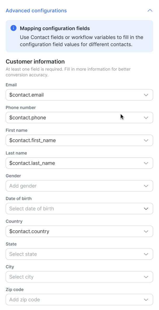The image size is (159, 310).
Task: Open the Date of birth chevron
Action: 146,209
